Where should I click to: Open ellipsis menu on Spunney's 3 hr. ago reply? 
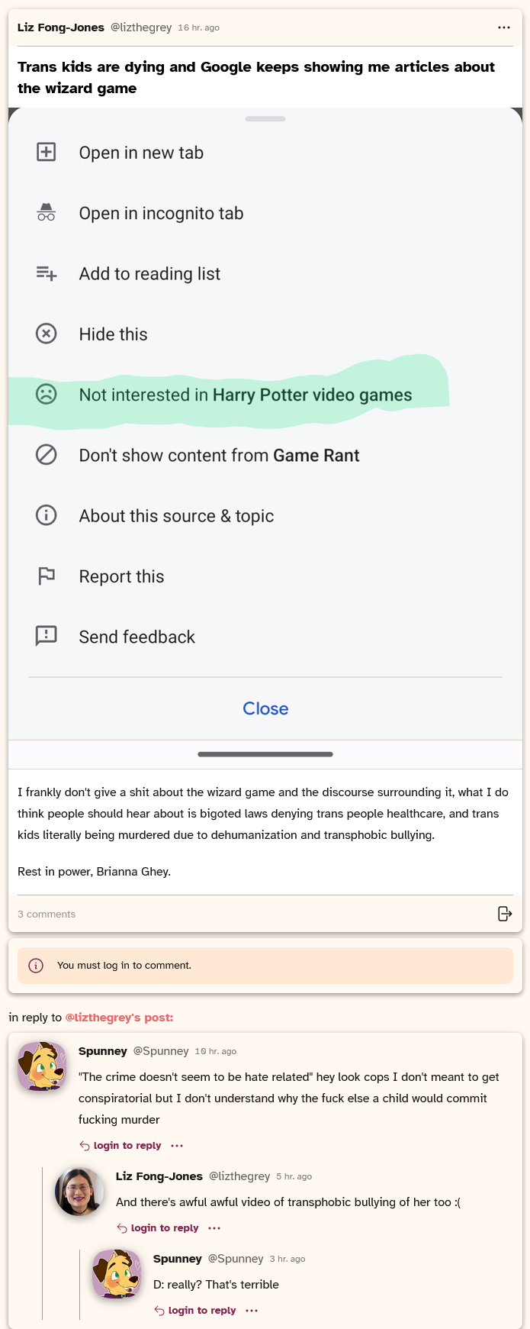click(x=252, y=1311)
